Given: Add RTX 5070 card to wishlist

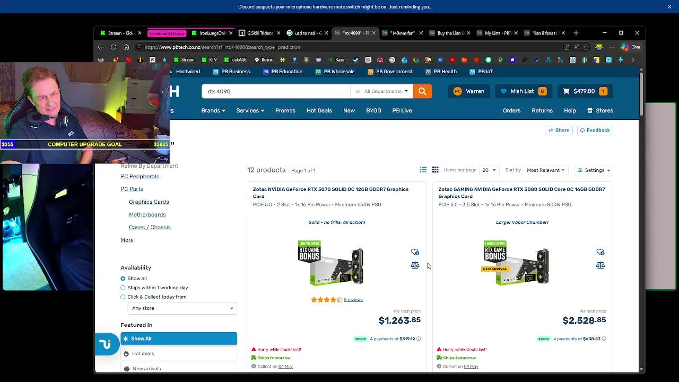Looking at the screenshot, I should pyautogui.click(x=415, y=252).
